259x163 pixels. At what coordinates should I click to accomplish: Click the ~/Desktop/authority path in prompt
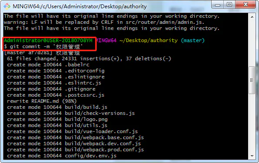(x=148, y=40)
